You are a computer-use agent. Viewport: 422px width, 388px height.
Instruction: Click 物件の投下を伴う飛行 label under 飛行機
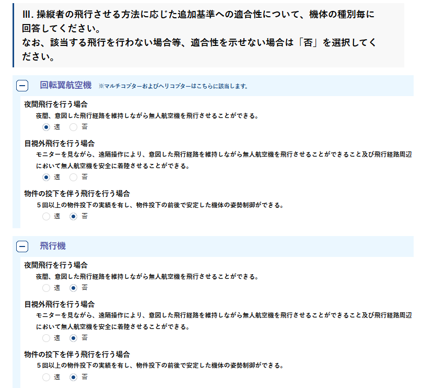(77, 354)
